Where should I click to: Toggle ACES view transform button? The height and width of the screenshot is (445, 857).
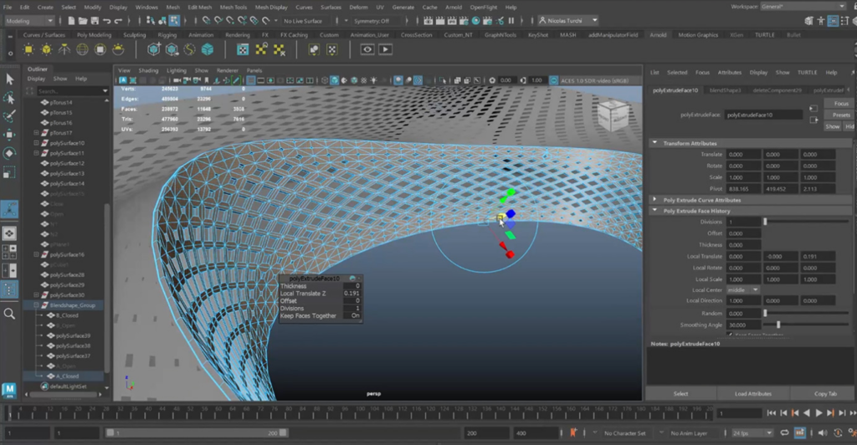(554, 80)
